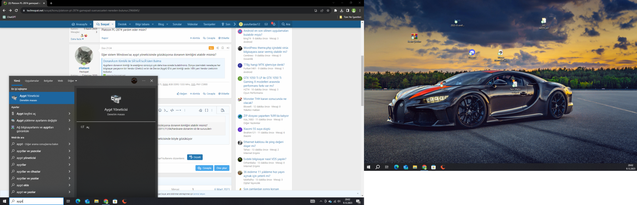Click Beğen on zValiant's post
Viewport: 637px width, 205px height.
point(182,94)
